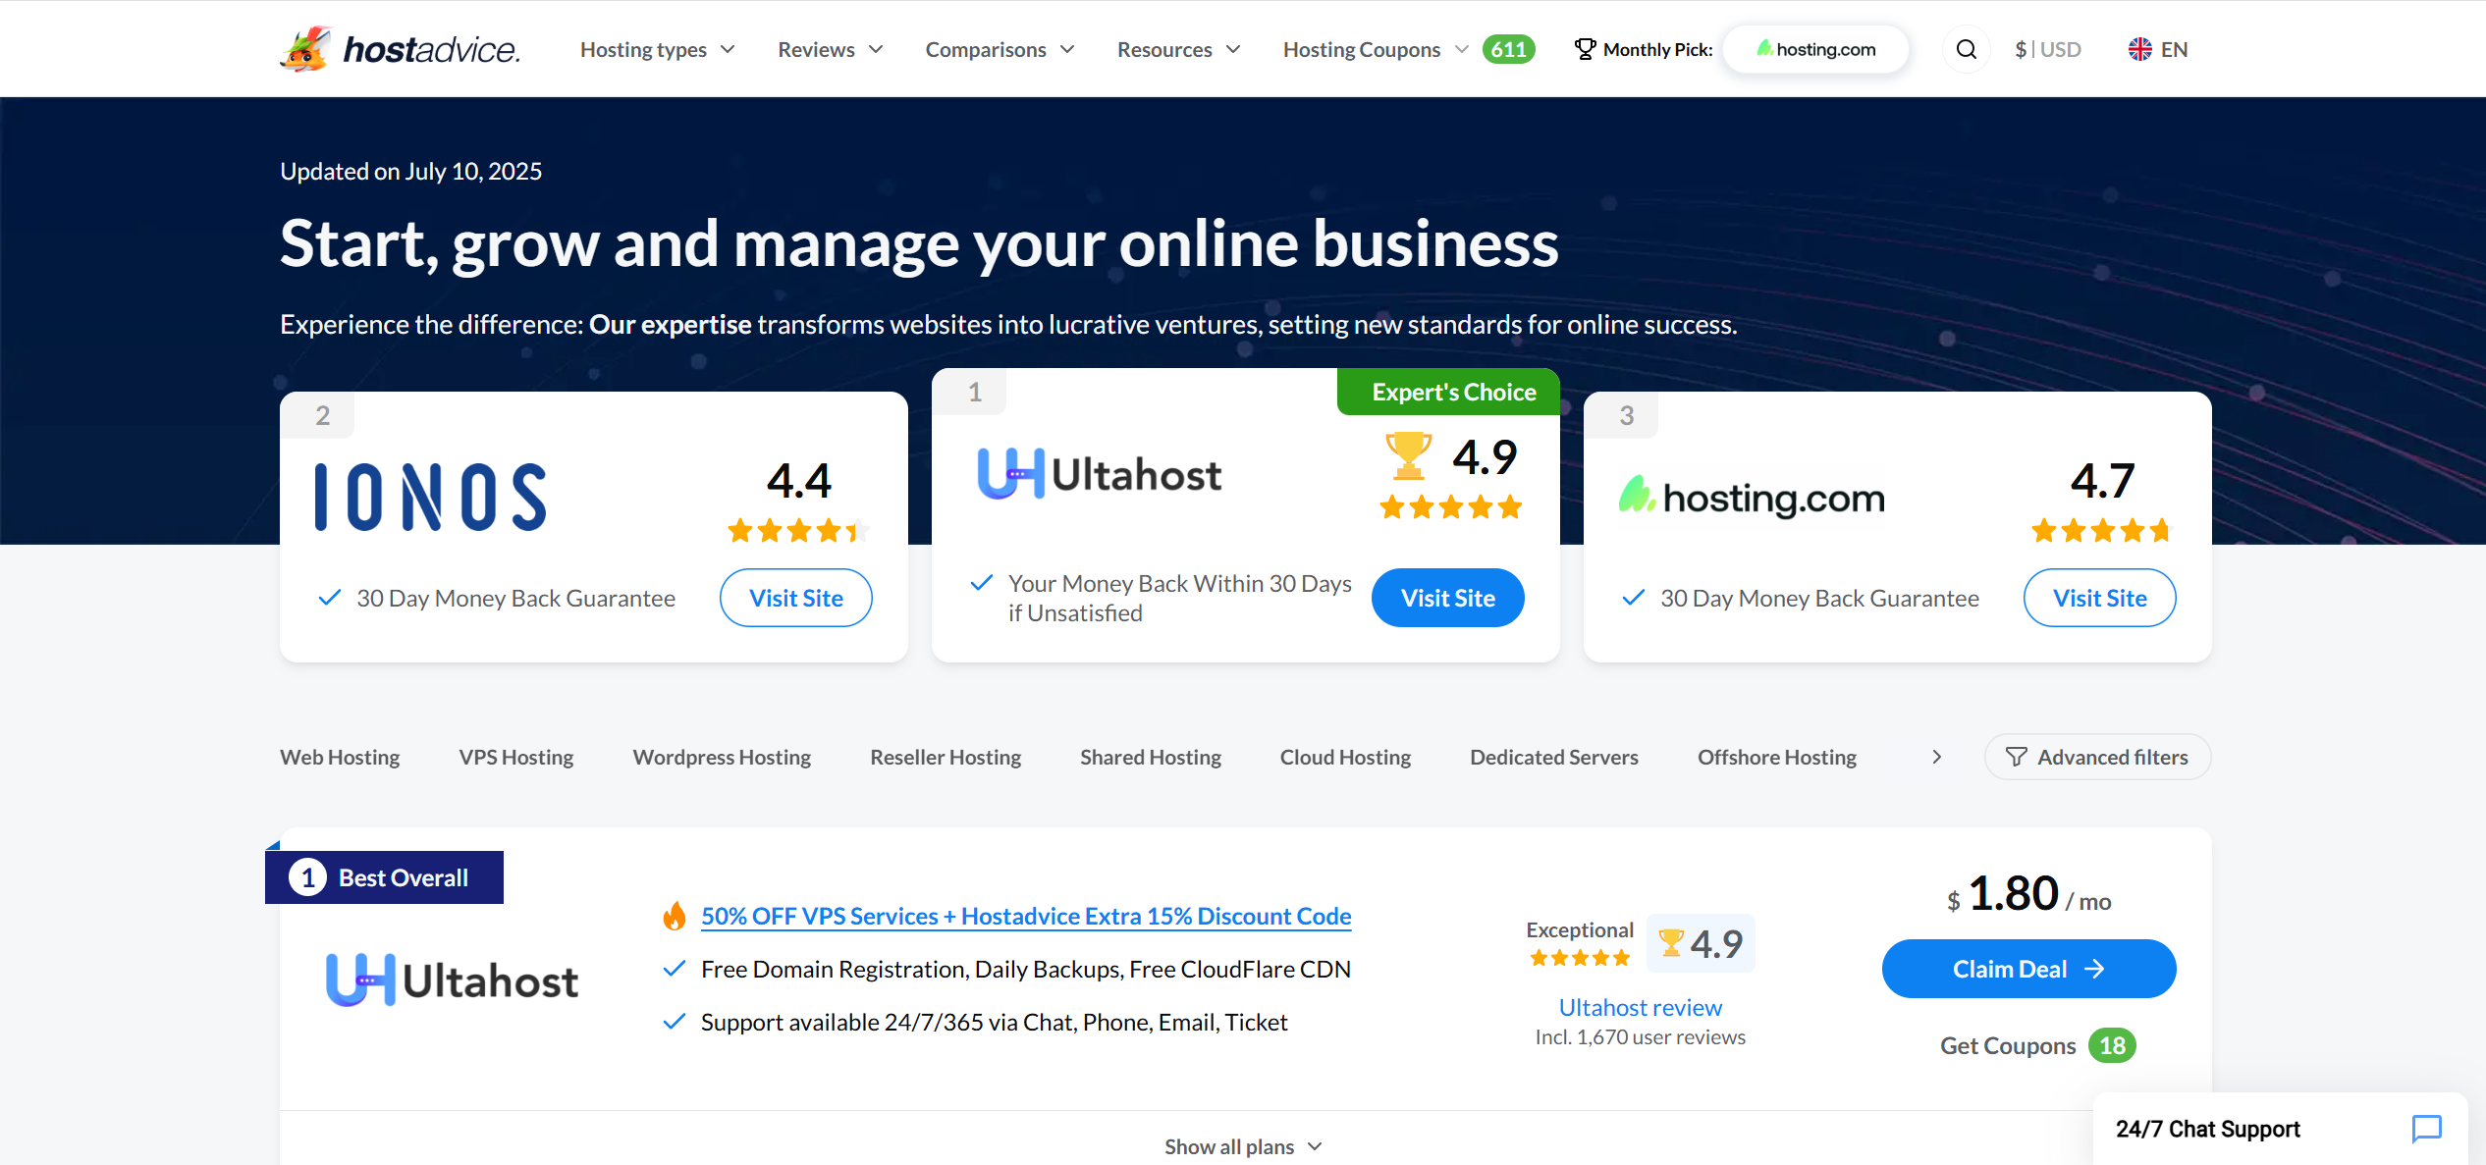2486x1165 pixels.
Task: Change currency via the USD selector
Action: (x=2048, y=48)
